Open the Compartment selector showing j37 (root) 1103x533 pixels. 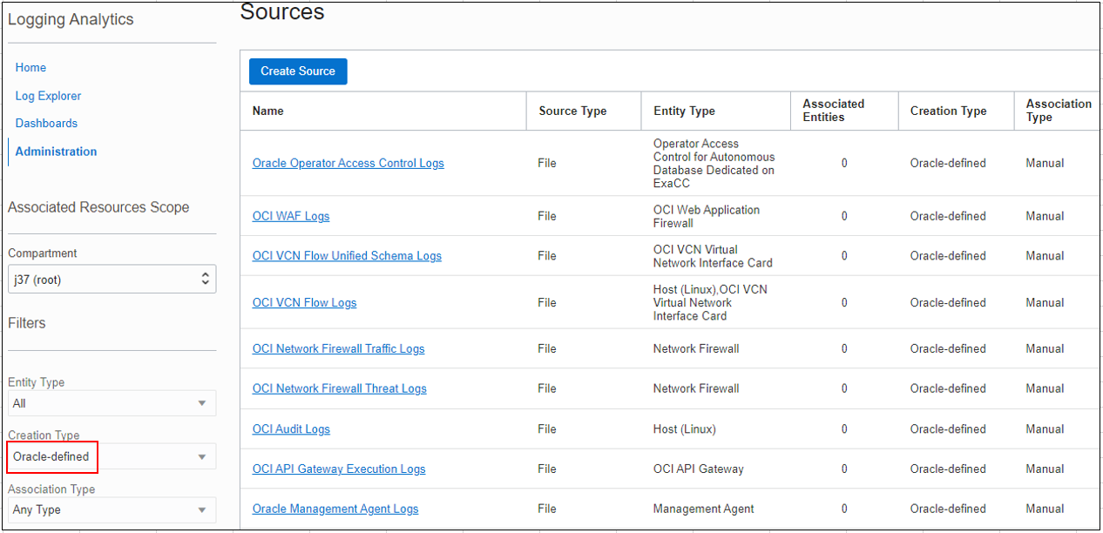pyautogui.click(x=112, y=280)
